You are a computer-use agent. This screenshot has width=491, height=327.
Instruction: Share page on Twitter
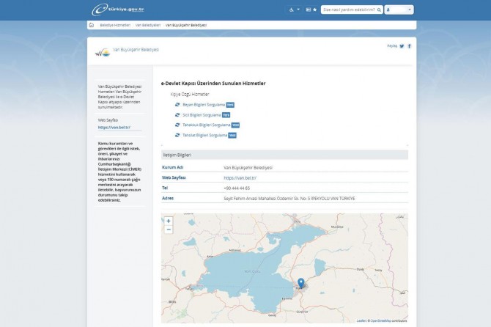(402, 46)
